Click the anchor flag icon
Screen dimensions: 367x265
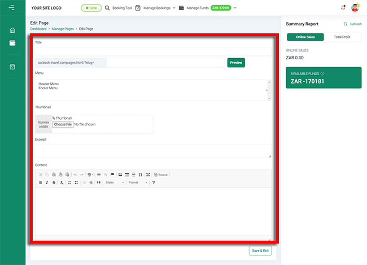112,175
